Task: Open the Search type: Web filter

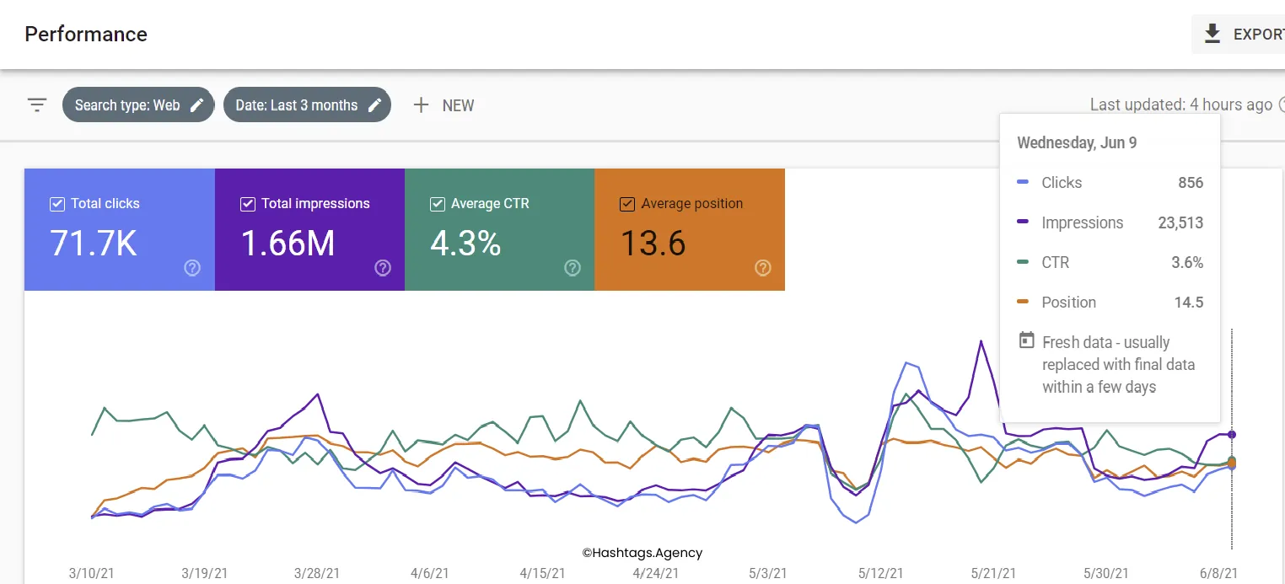Action: tap(127, 105)
